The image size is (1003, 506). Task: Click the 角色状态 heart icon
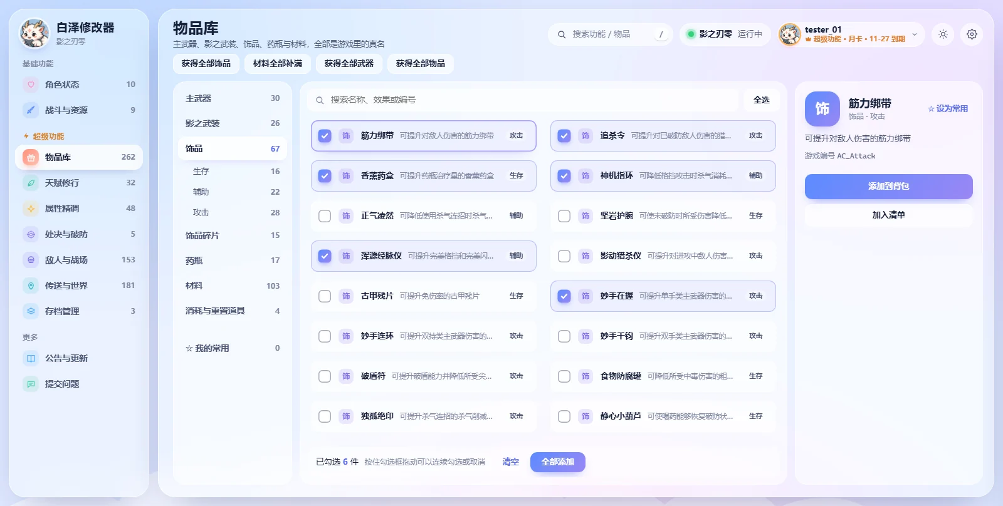pos(31,85)
